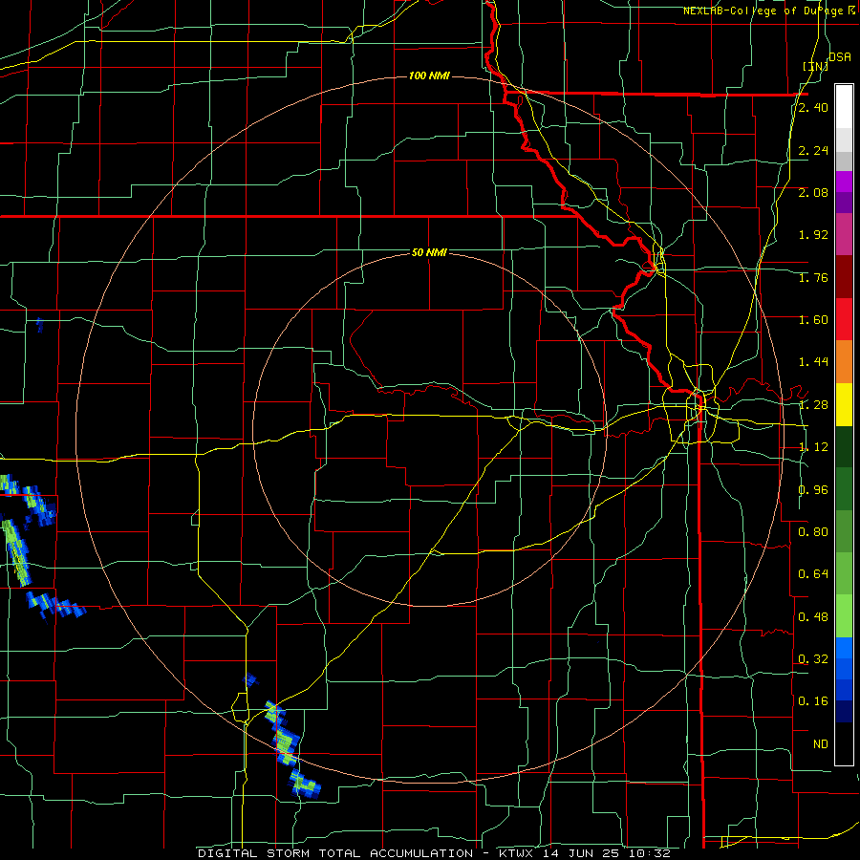Click the DIGITAL STORM TOTAL ACCUMULATION caption
860x860 pixels.
pos(335,853)
